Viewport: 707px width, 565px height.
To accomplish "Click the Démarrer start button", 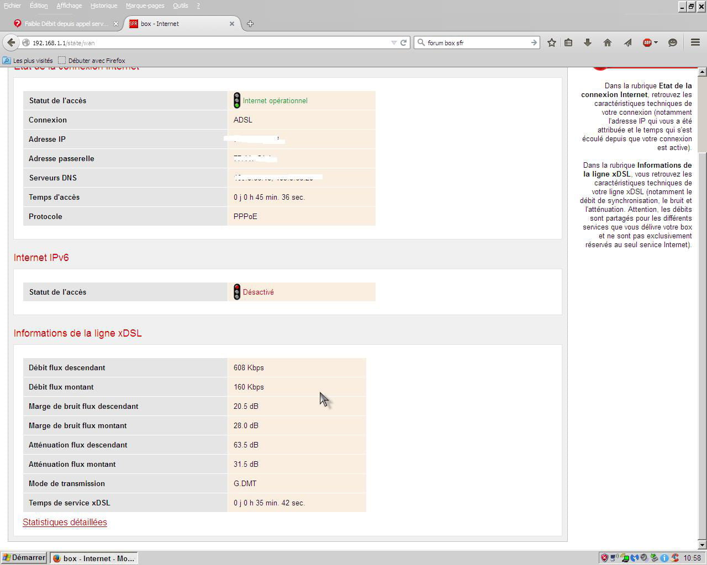I will pyautogui.click(x=24, y=558).
